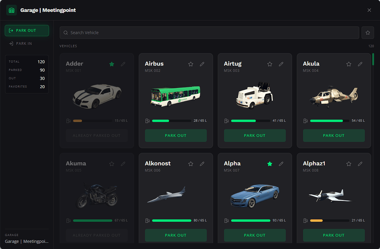The width and height of the screenshot is (380, 249).
Task: Click the edit pencil on Alkonost card
Action: [202, 164]
